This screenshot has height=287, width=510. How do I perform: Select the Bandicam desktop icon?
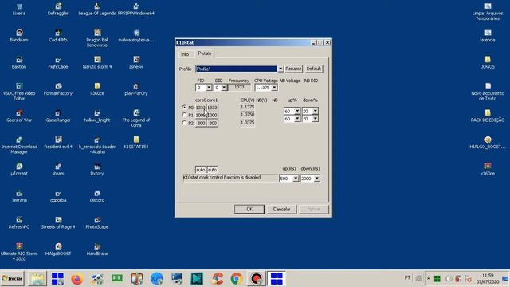click(x=19, y=36)
